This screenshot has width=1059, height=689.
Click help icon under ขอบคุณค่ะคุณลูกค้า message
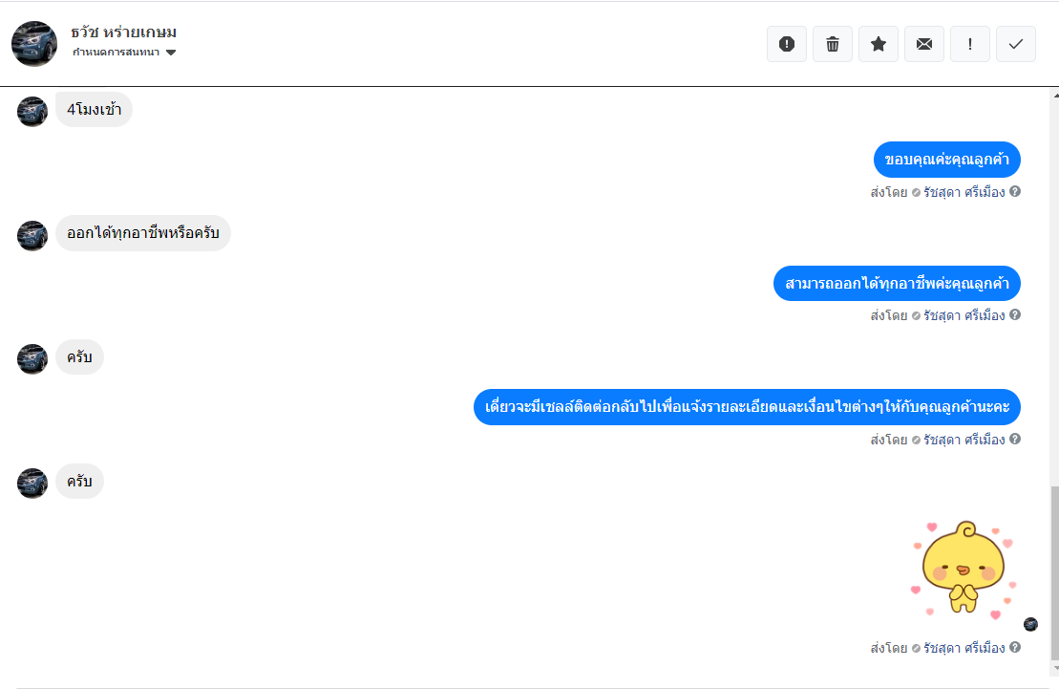pos(1015,191)
